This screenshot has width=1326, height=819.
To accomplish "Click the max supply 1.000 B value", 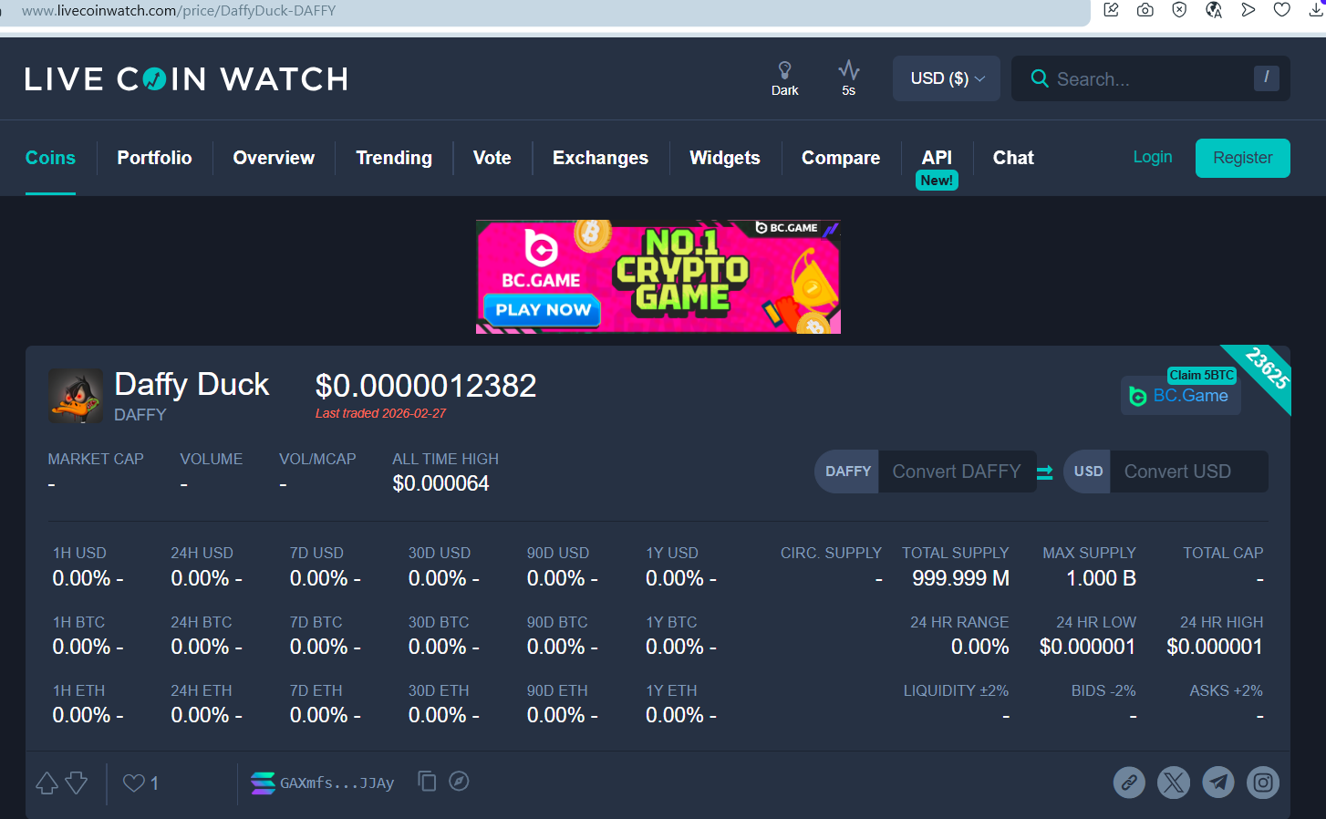I will click(1102, 578).
